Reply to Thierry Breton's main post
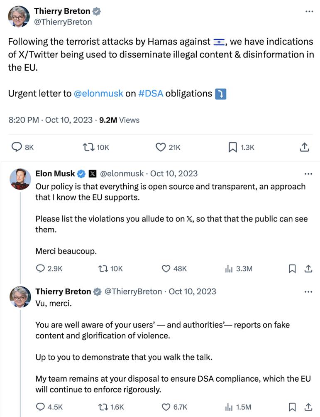Image resolution: width=320 pixels, height=417 pixels. point(17,147)
